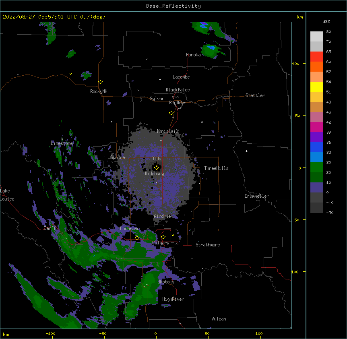Click the blue 33-36 dBZ legend swatch
Viewport: 347px width, 339px height.
316,147
